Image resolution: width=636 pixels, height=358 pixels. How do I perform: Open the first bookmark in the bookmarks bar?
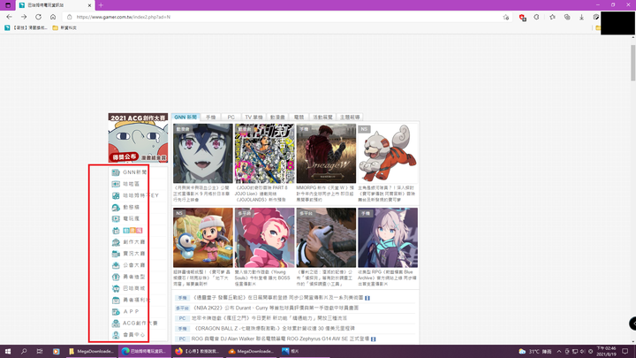tap(26, 27)
